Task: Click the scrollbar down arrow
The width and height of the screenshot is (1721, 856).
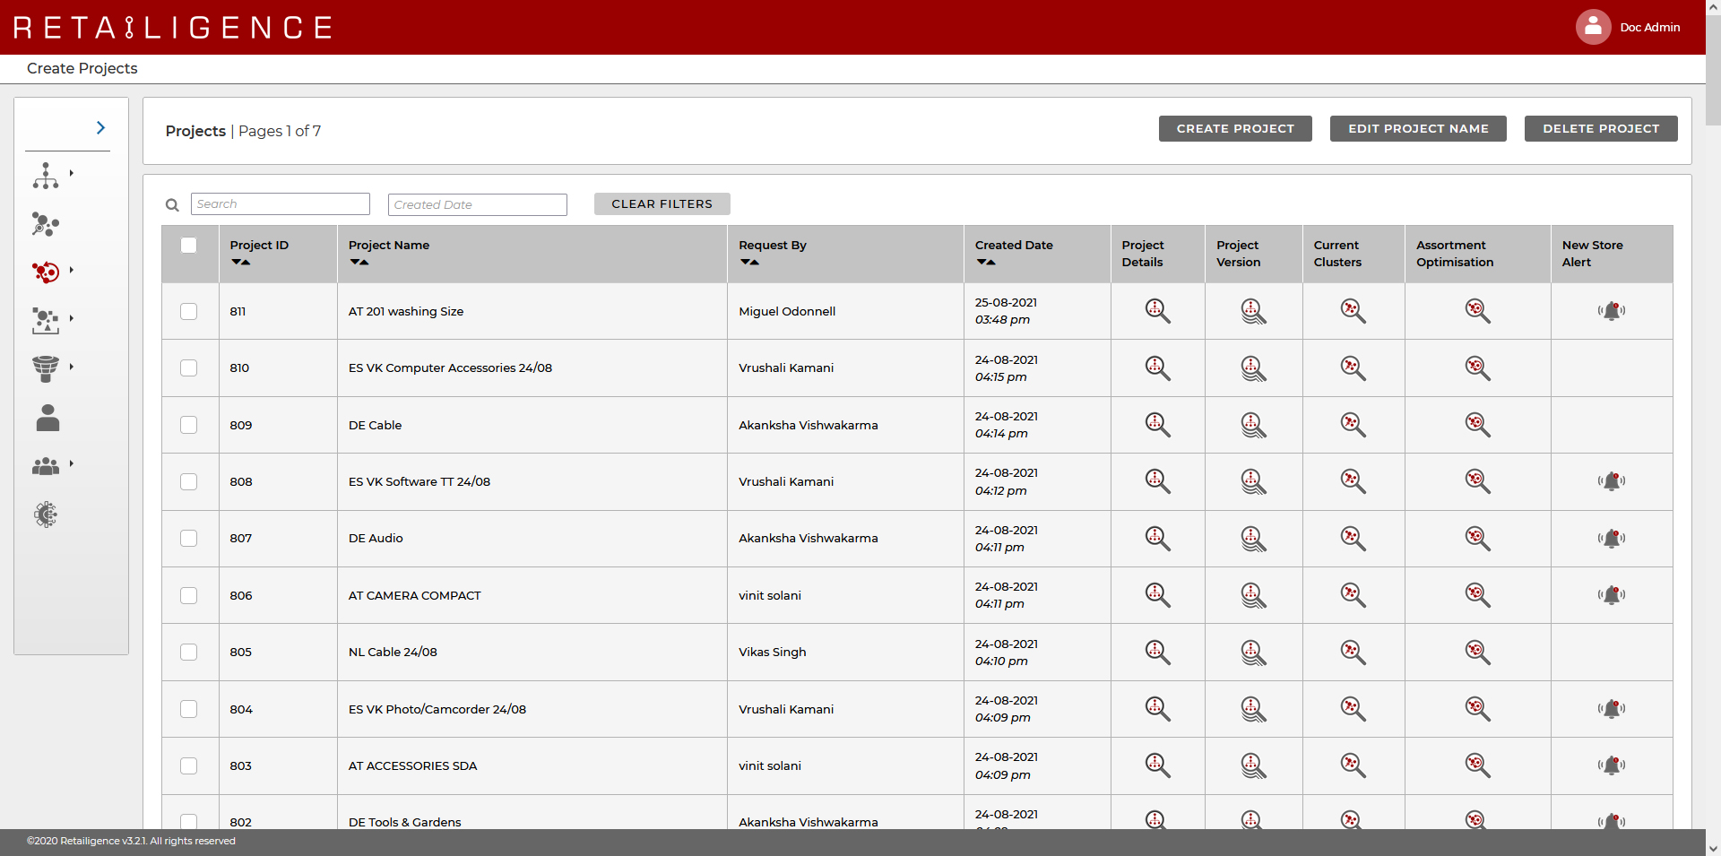Action: pyautogui.click(x=1713, y=848)
